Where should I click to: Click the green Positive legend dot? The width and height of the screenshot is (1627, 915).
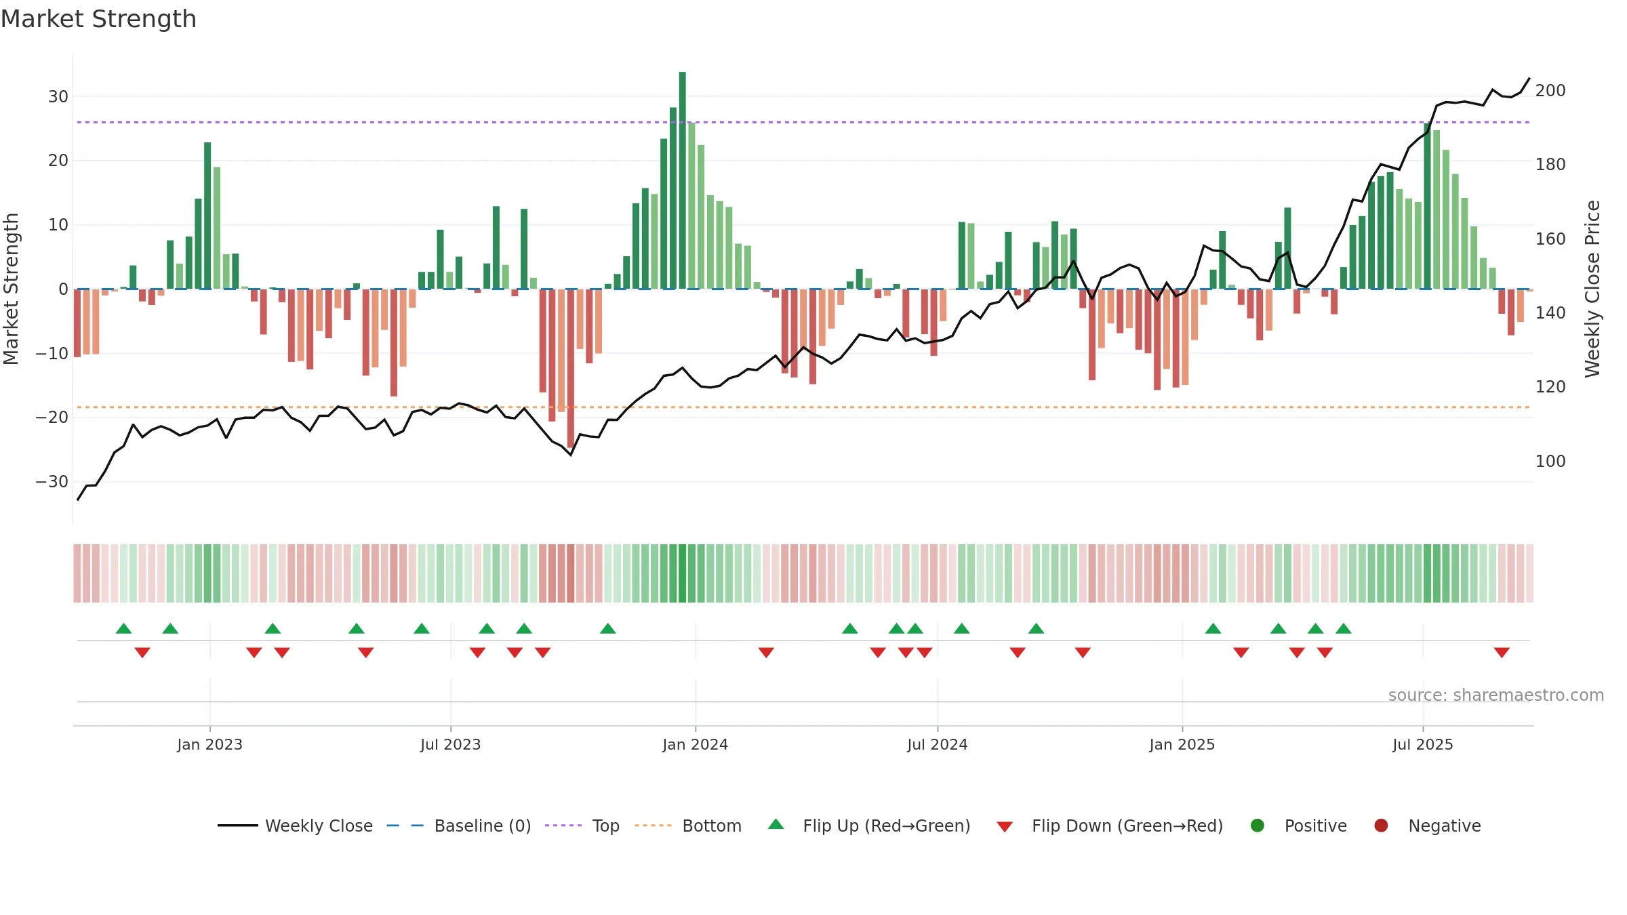(1258, 826)
